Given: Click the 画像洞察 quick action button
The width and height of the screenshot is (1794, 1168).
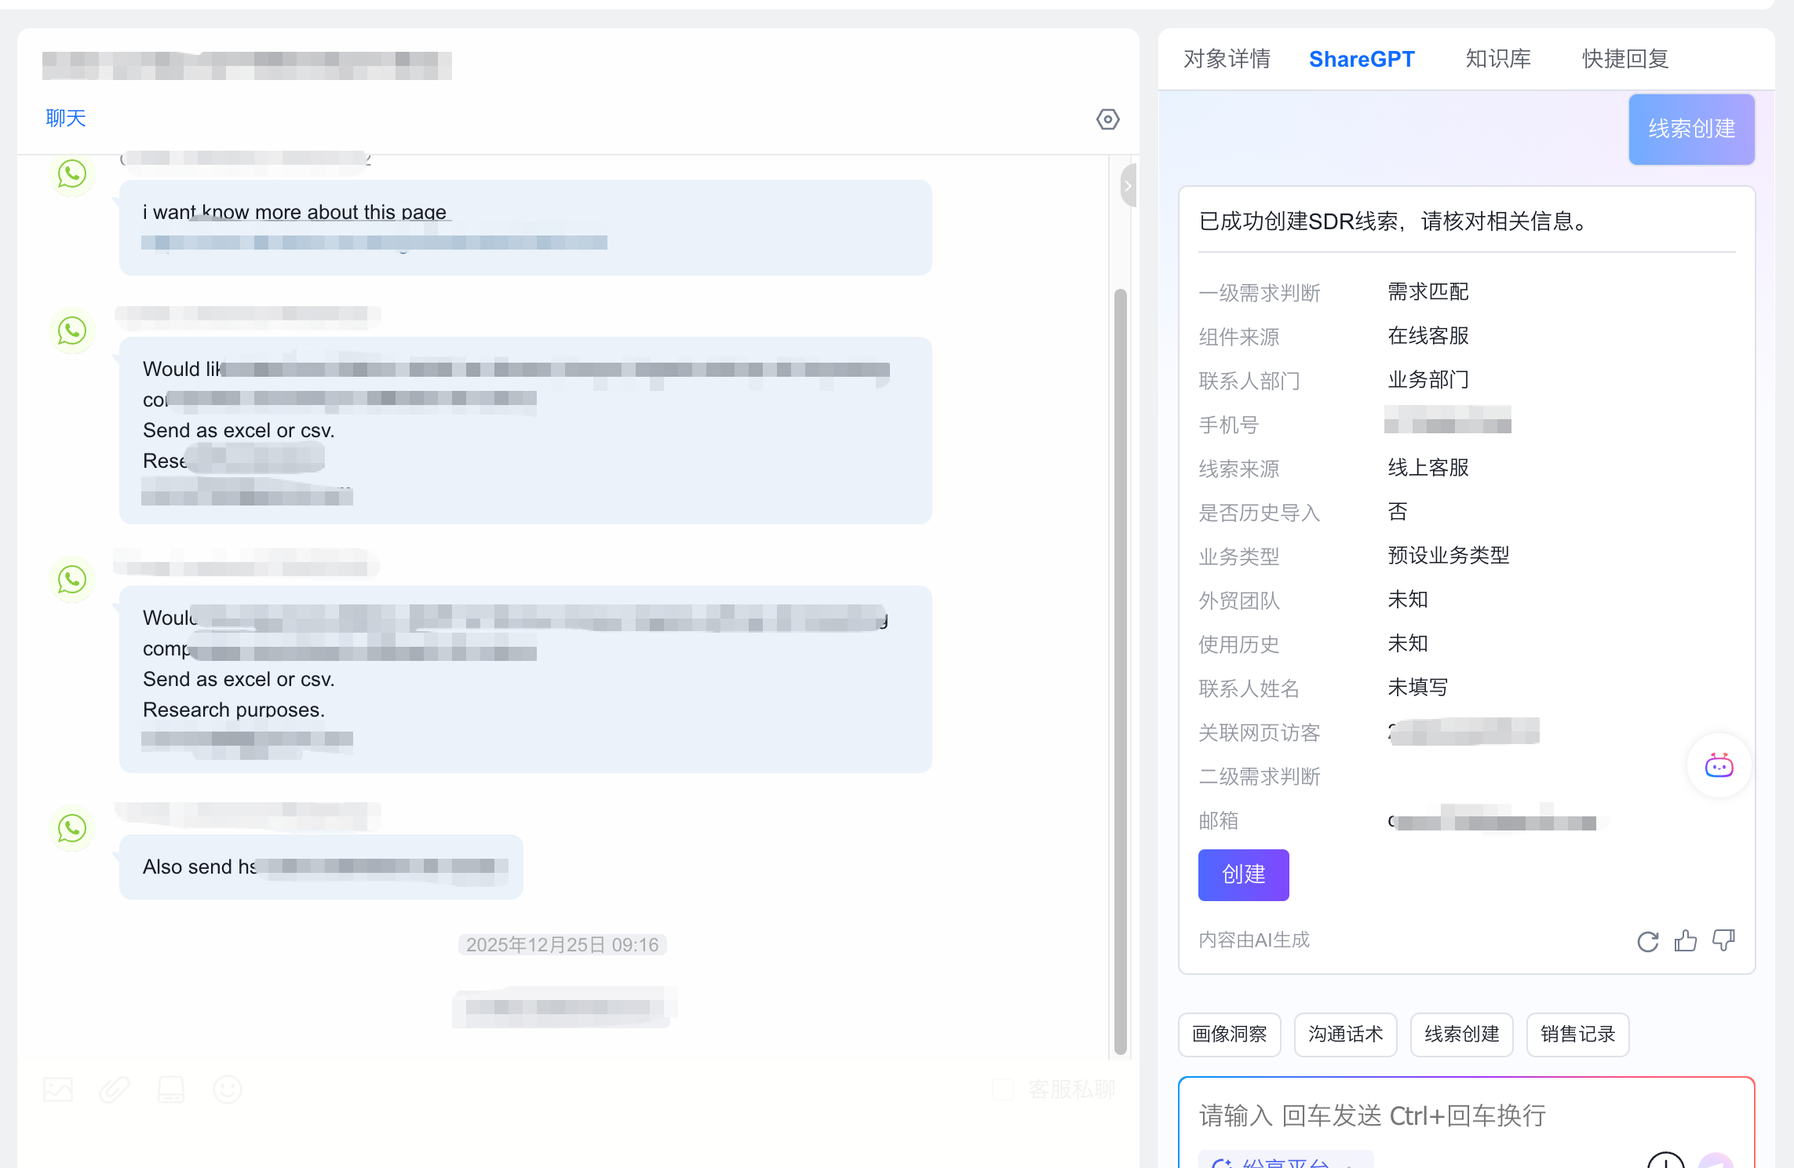Looking at the screenshot, I should pyautogui.click(x=1229, y=1035).
